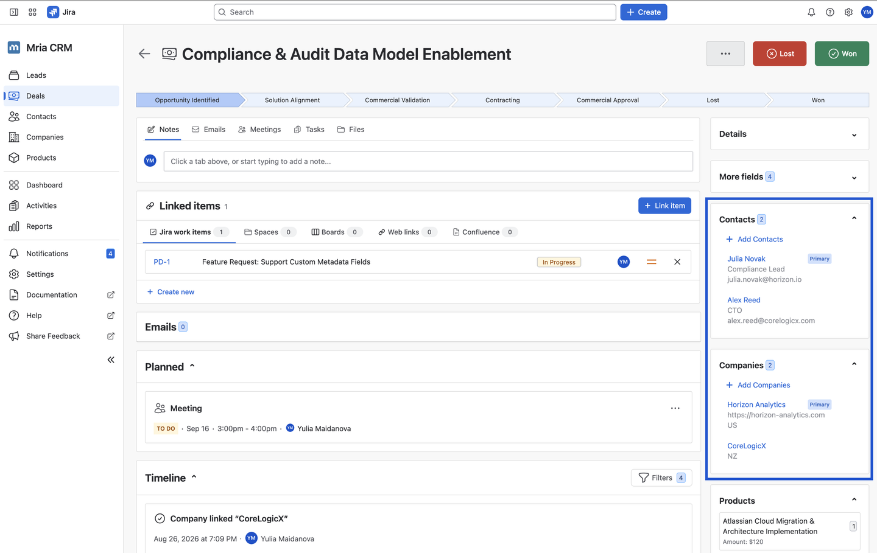Image resolution: width=877 pixels, height=553 pixels.
Task: Select the Spaces linked items tab
Action: [270, 232]
